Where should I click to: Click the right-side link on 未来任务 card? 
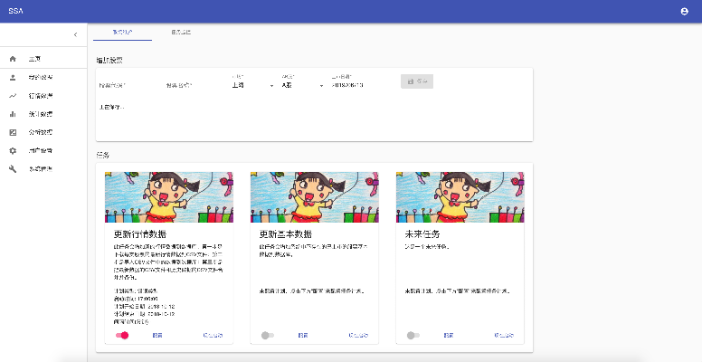point(505,335)
